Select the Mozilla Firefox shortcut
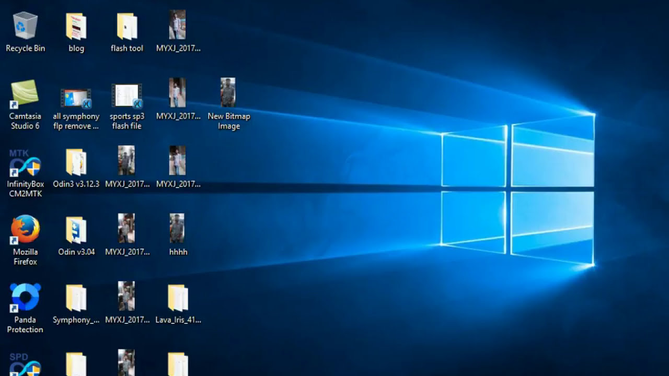Viewport: 669px width, 376px height. 25,229
